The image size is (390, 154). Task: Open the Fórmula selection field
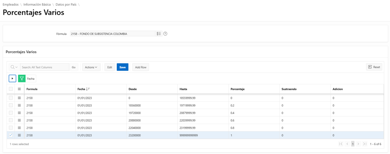coord(113,34)
